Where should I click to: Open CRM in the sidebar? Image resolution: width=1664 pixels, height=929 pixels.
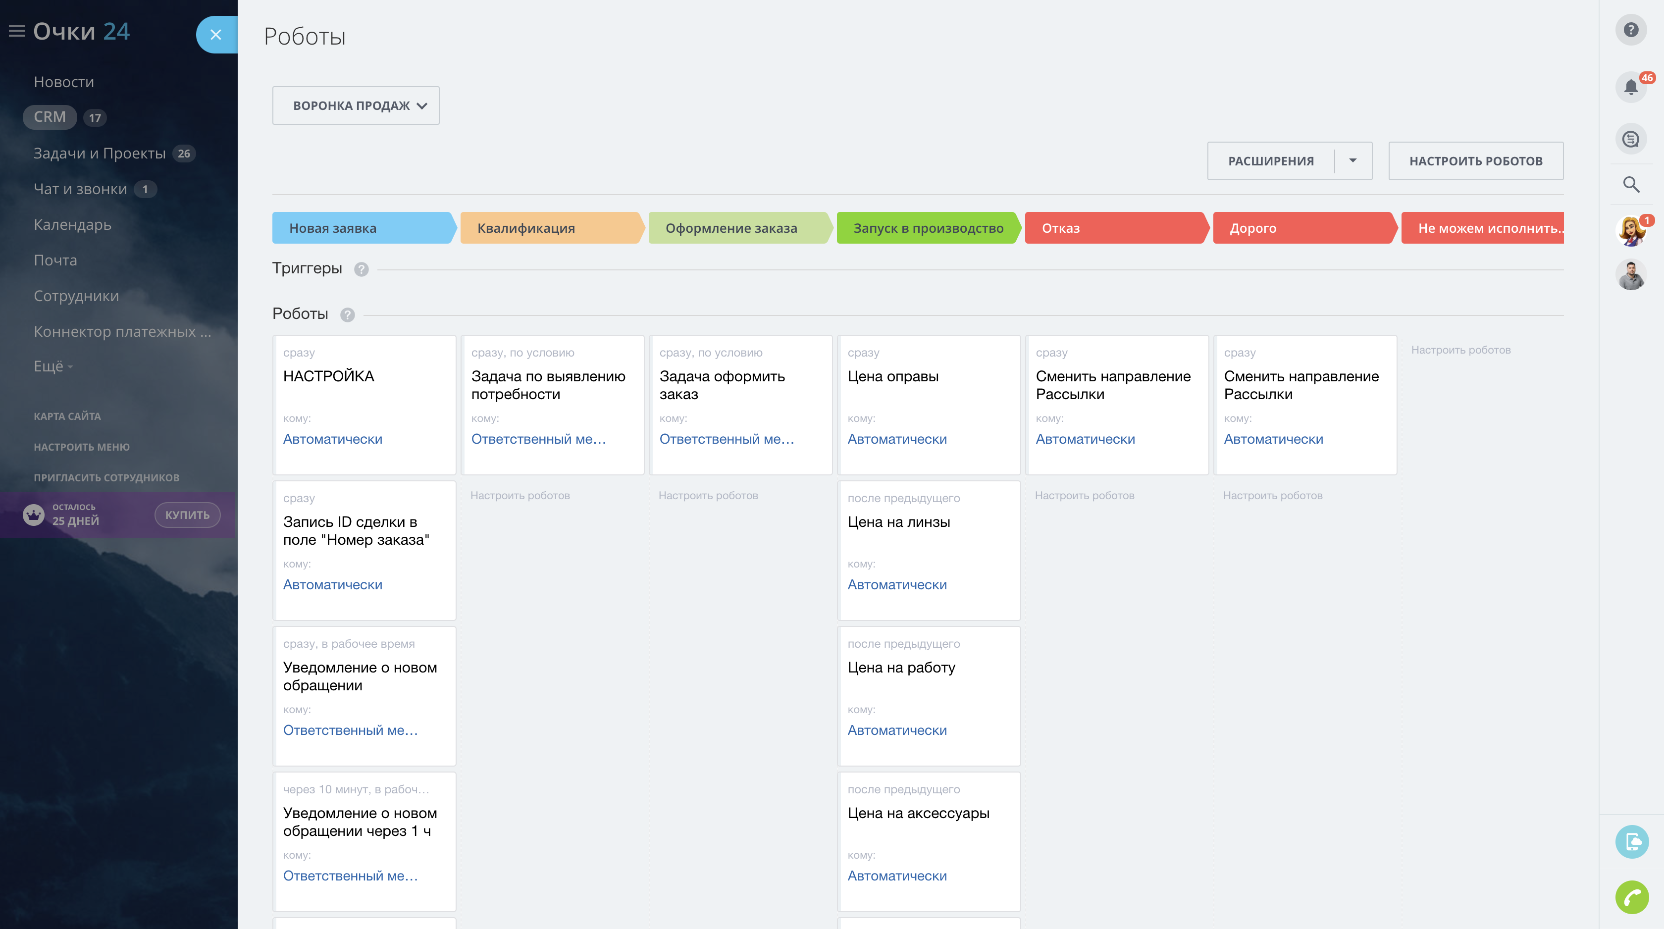[50, 117]
